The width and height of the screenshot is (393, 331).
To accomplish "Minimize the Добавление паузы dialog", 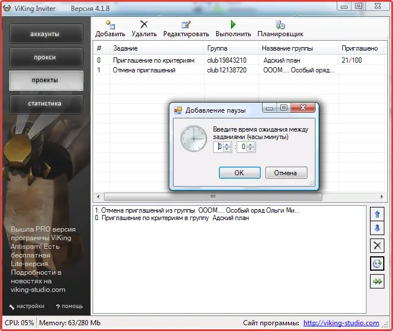I will point(269,107).
